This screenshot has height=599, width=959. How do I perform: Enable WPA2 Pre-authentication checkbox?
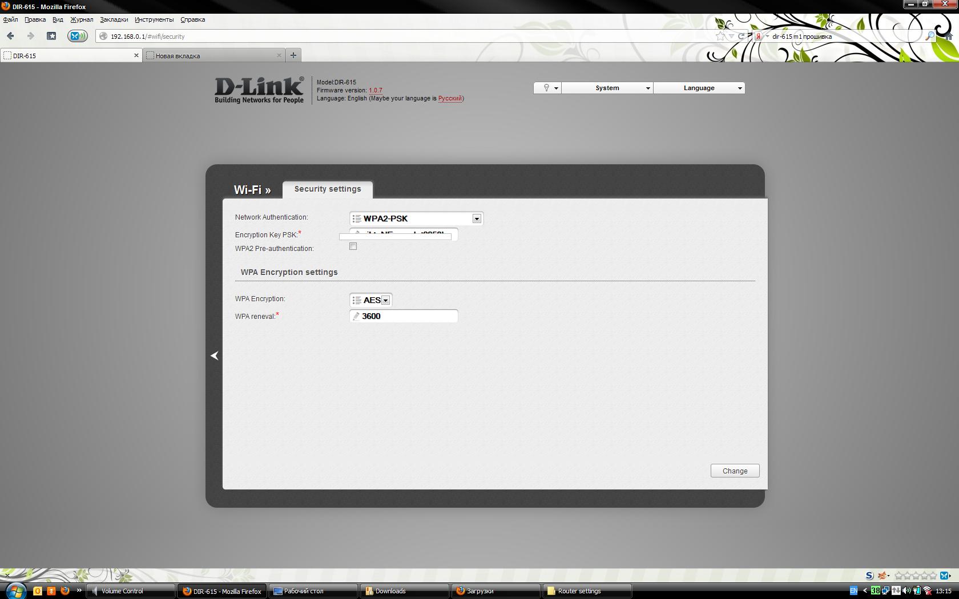(353, 246)
